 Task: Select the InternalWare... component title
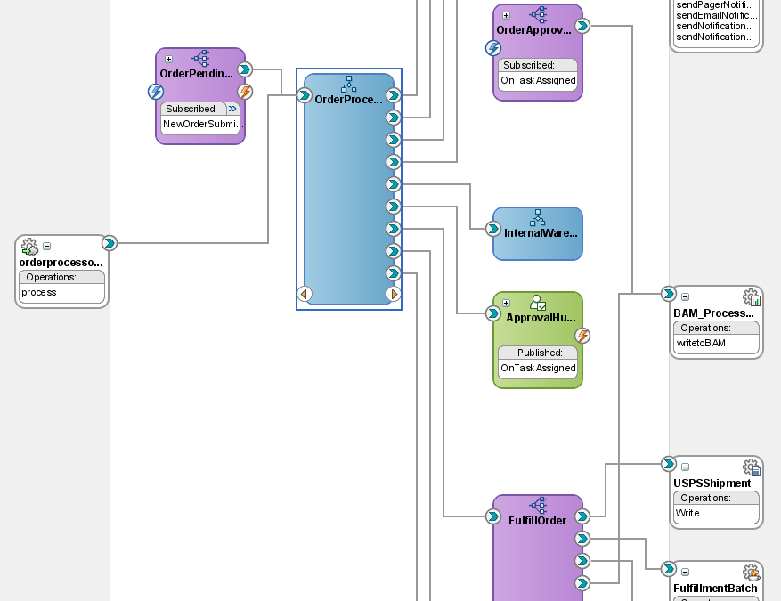[541, 232]
